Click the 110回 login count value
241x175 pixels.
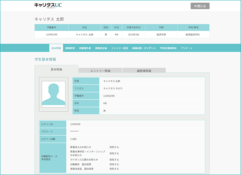[73, 139]
